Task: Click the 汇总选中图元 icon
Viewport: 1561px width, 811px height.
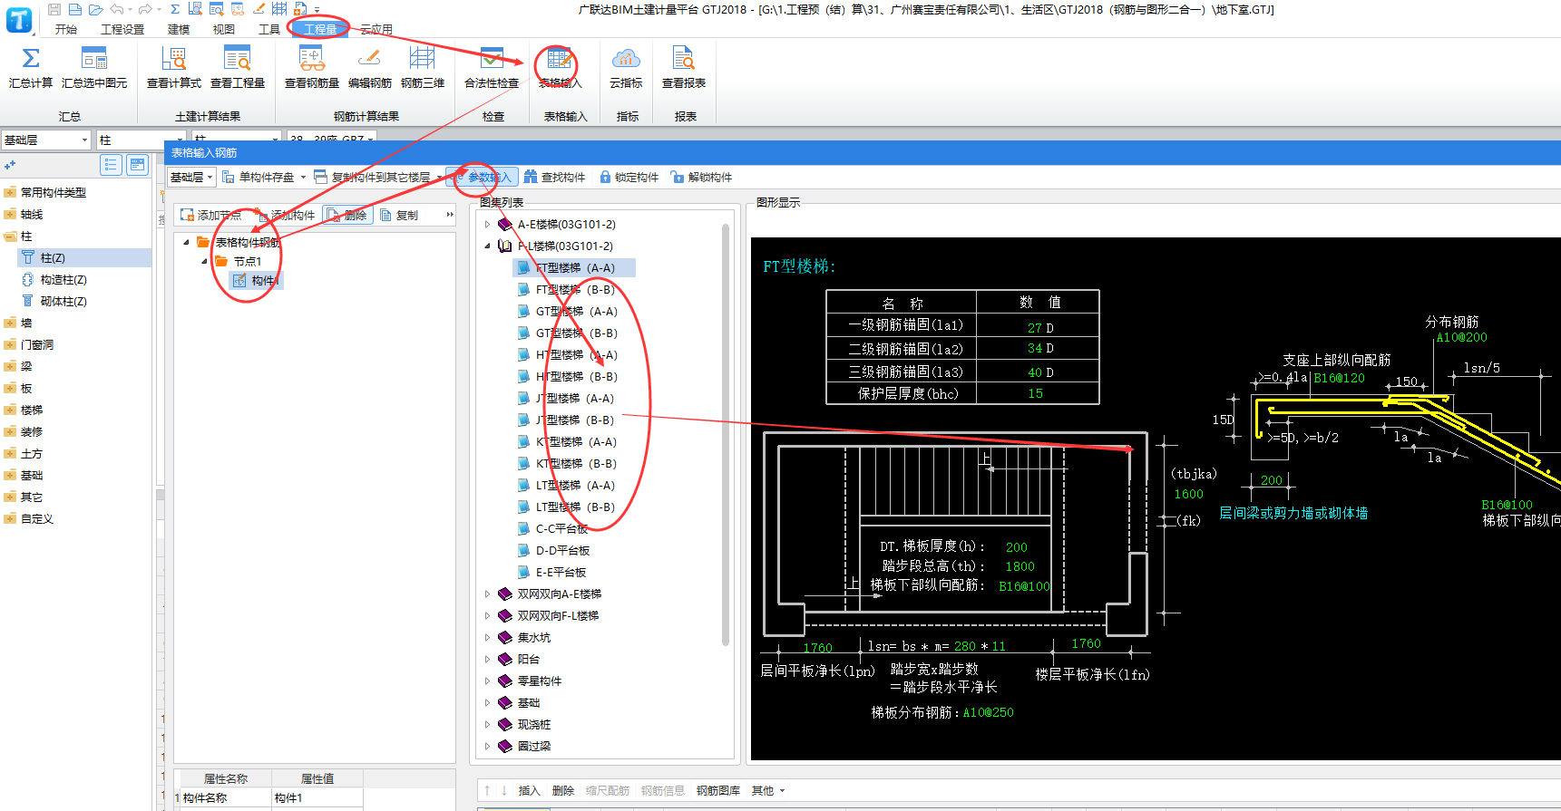Action: pyautogui.click(x=94, y=58)
